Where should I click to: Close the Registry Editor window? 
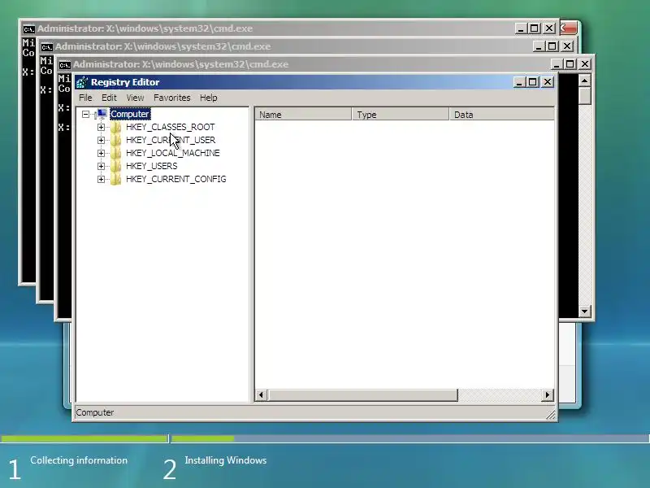click(548, 82)
